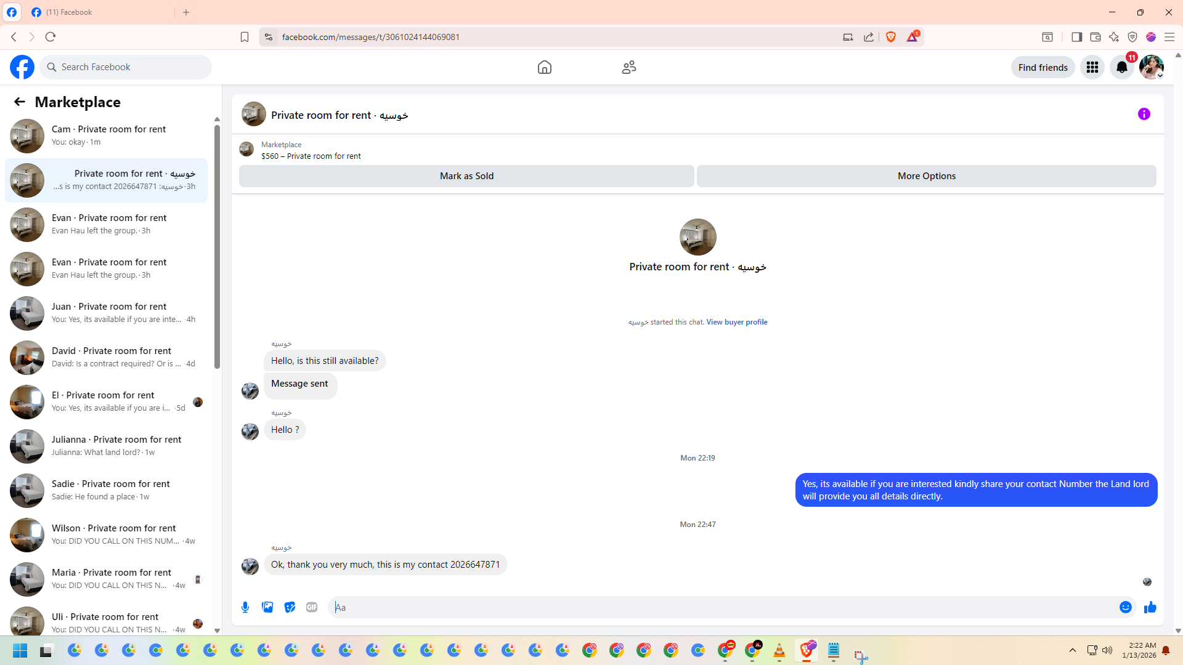Open the emoji picker in message box

pos(1125,607)
